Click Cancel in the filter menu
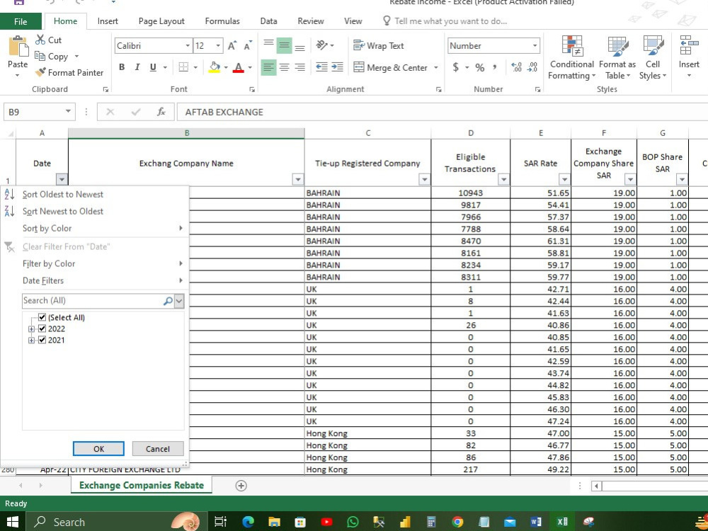 (x=158, y=449)
